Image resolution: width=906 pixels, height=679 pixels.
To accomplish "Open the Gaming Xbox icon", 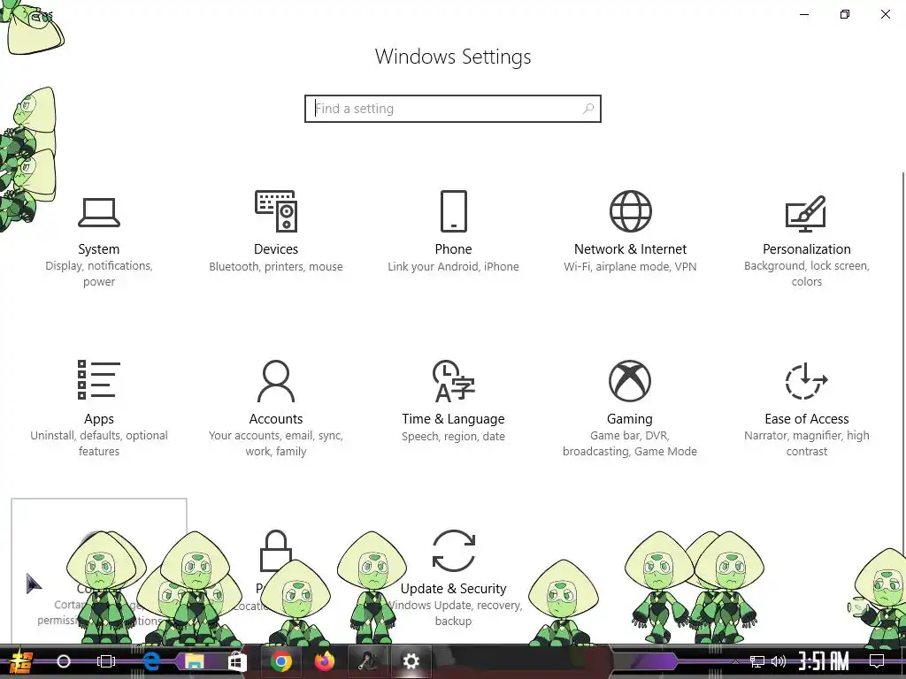I will (630, 381).
